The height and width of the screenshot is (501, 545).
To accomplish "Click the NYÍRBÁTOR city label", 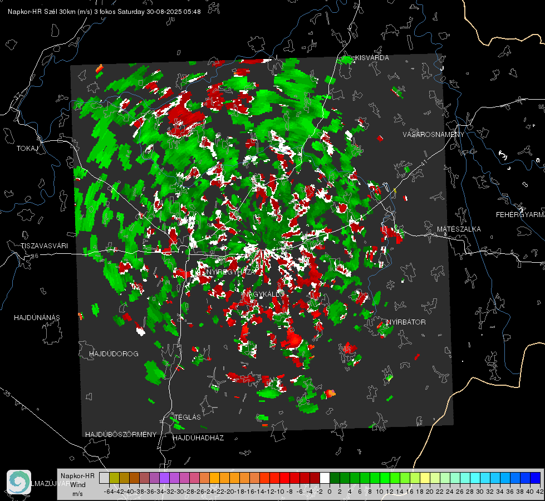I will [x=406, y=322].
